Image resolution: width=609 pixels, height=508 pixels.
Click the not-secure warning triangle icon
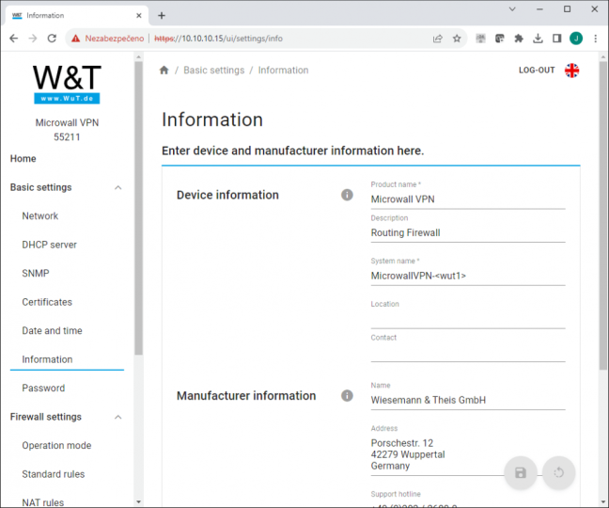(76, 38)
